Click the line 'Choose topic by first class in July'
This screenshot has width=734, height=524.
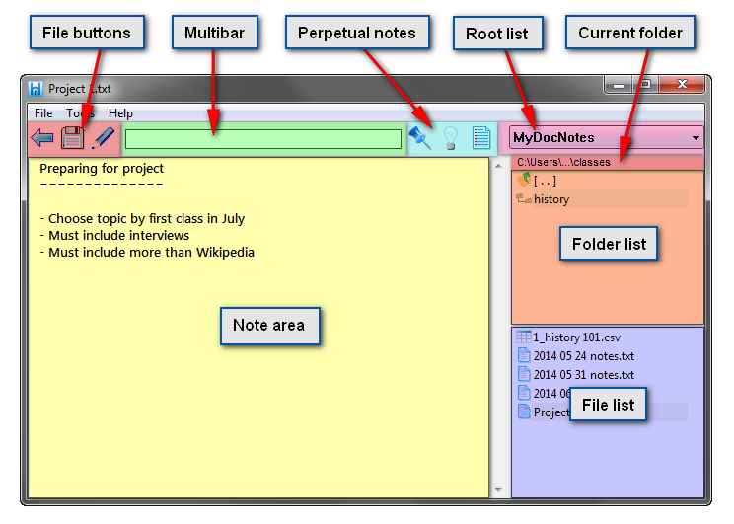[x=142, y=219]
